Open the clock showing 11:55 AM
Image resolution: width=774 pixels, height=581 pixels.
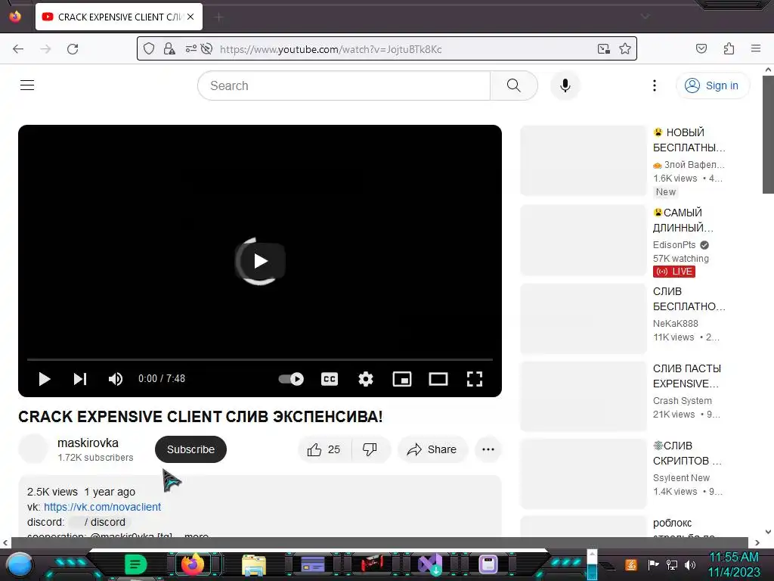pyautogui.click(x=734, y=564)
